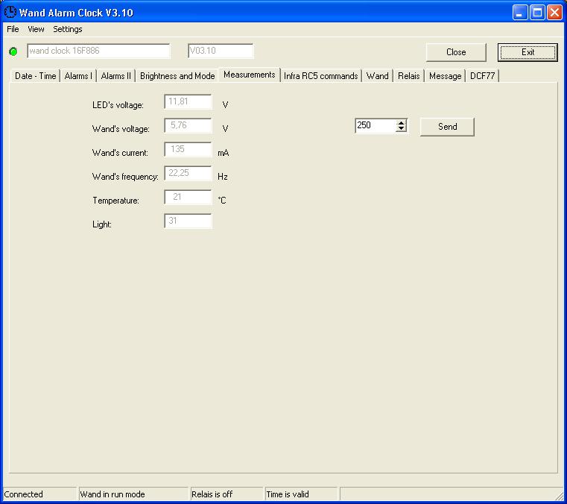Increase the 250 value with the up arrow
The height and width of the screenshot is (504, 567).
click(x=401, y=123)
